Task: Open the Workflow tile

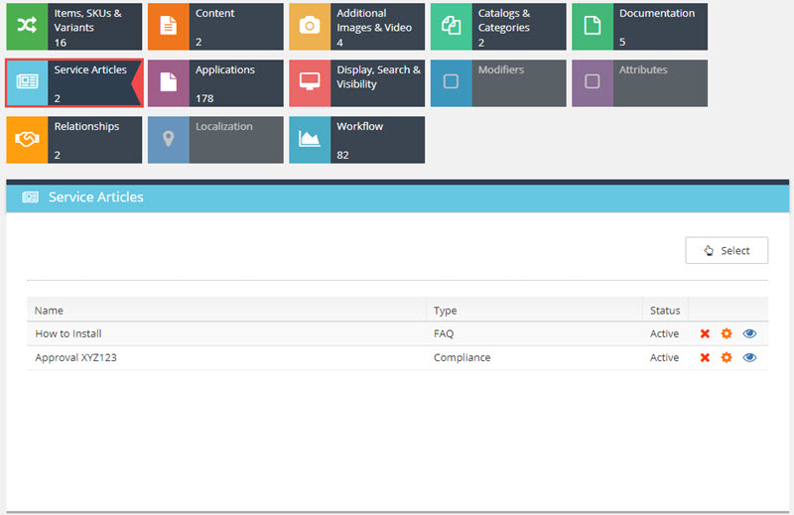Action: point(357,140)
